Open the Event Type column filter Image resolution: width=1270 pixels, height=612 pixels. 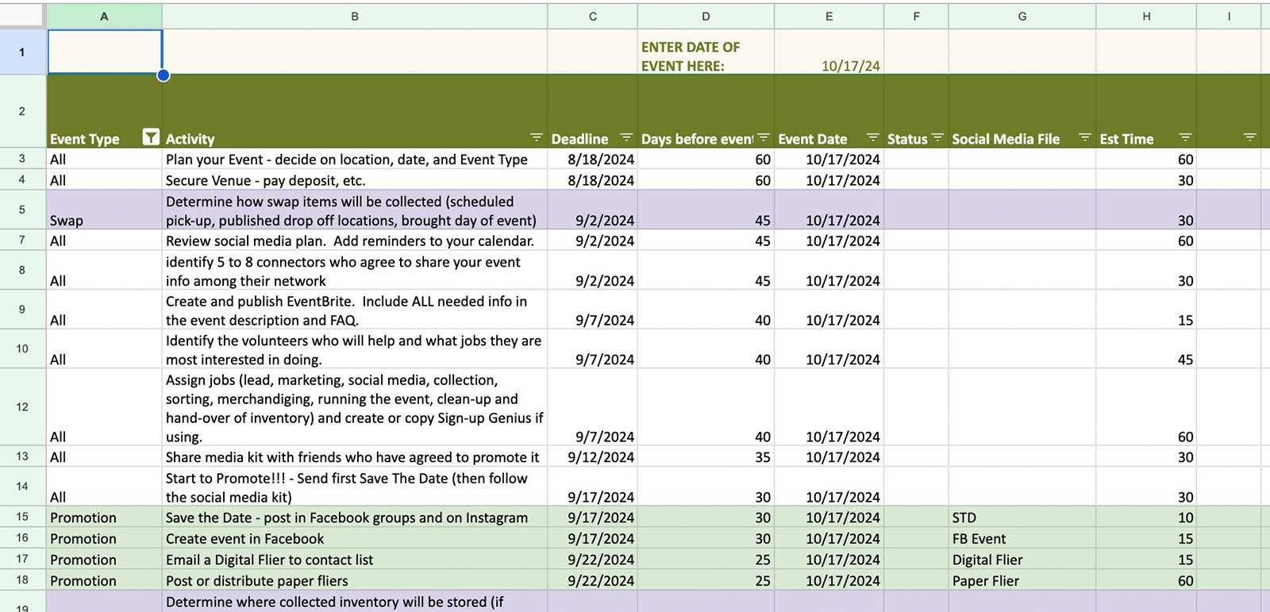pos(151,137)
